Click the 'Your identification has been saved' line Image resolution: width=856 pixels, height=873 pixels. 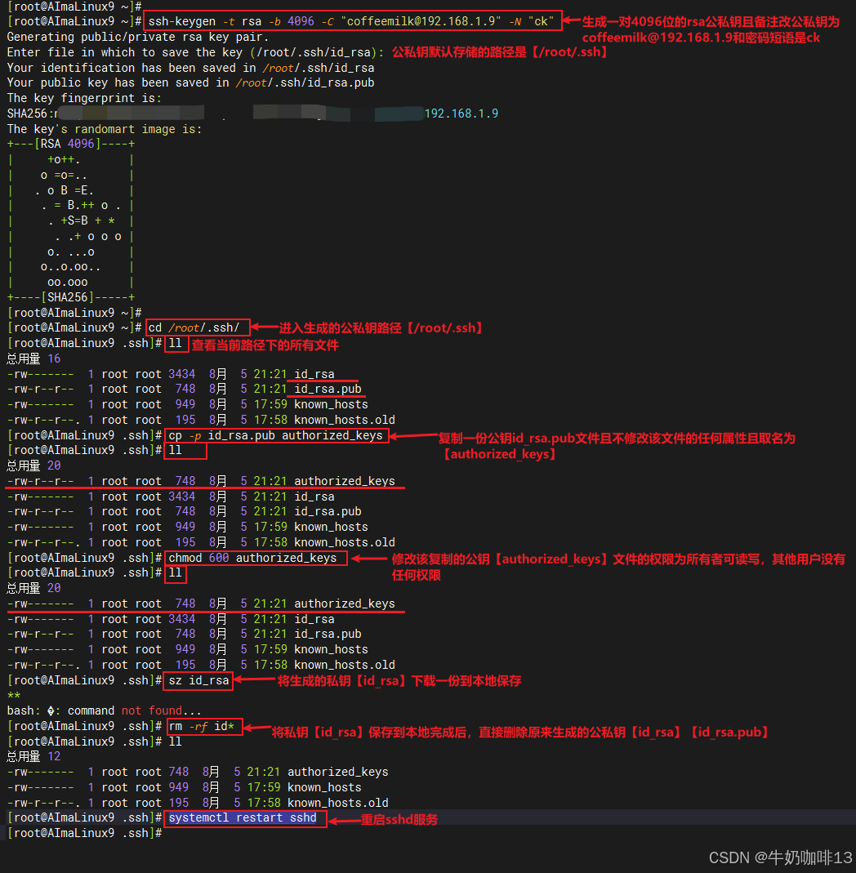[x=190, y=68]
